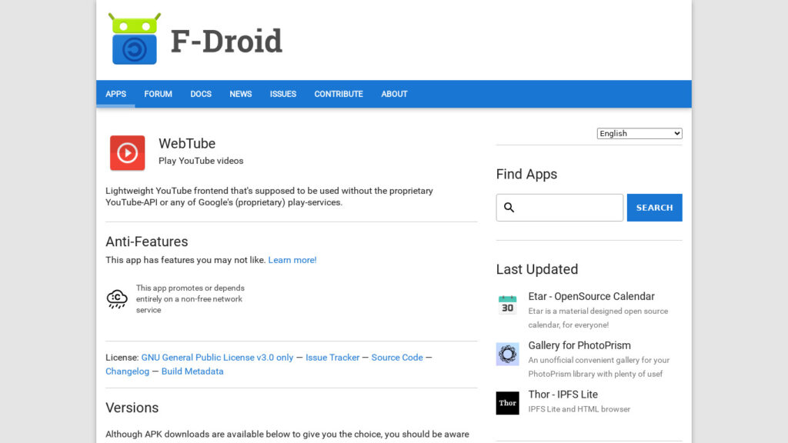Screen dimensions: 788x443
Task: Click 'Play YouTube videos' summary text
Action: (x=201, y=161)
